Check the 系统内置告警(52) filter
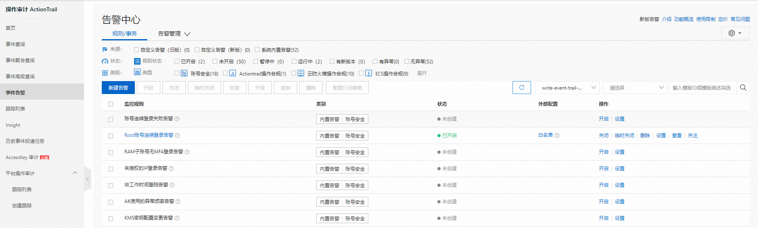This screenshot has width=758, height=228. [257, 50]
